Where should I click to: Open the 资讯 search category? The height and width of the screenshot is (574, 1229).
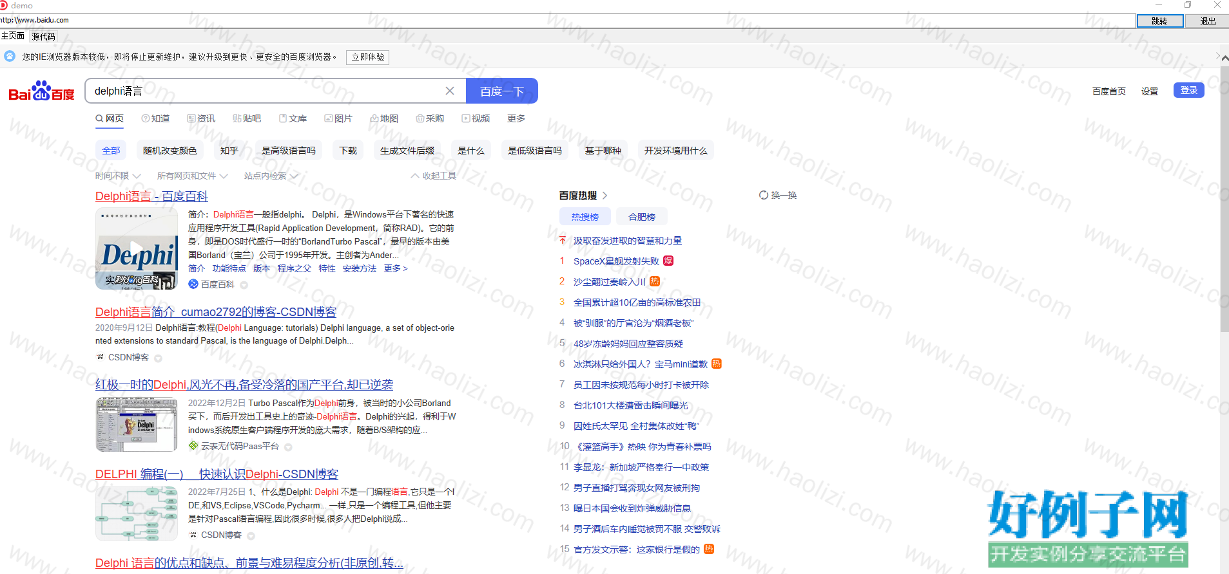point(201,118)
